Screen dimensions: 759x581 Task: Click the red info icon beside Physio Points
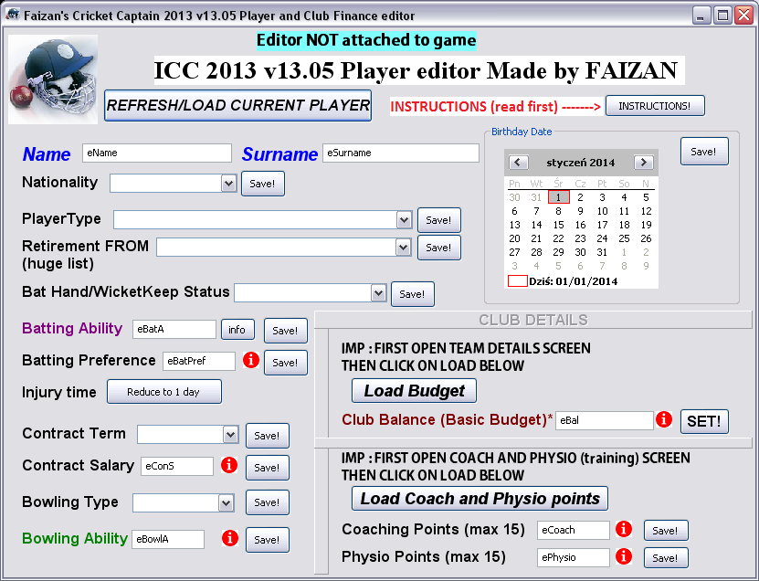coord(624,556)
